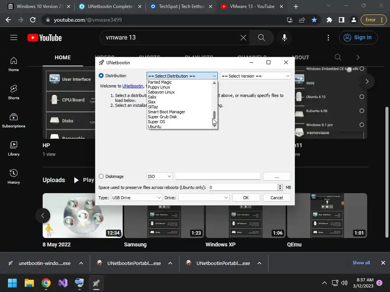Open the Home item in YouTube sidebar
The image size is (390, 292).
(14, 64)
